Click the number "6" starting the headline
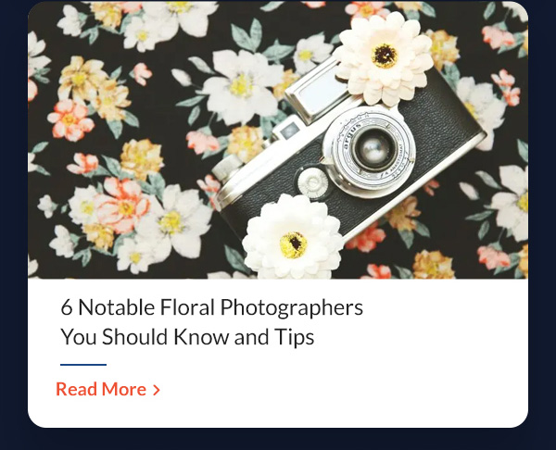Viewport: 556px width, 450px height. [x=67, y=307]
